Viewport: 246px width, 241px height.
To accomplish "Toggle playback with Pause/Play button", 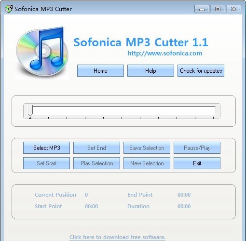I will coord(197,147).
